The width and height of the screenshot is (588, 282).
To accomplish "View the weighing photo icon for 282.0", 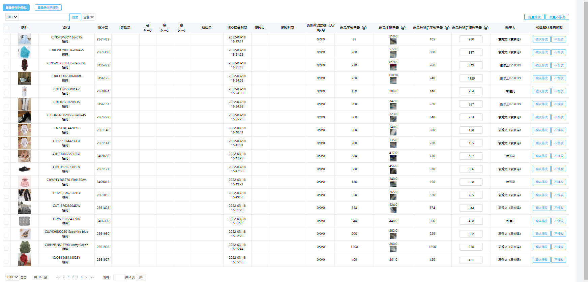I will [x=393, y=236].
